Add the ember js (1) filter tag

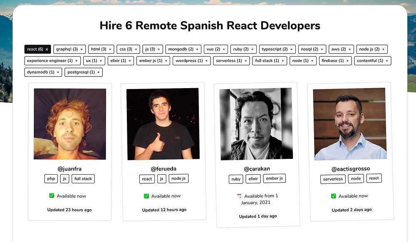pos(154,61)
